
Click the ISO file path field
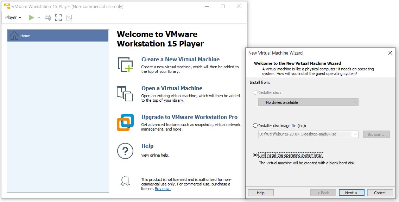tap(305, 134)
